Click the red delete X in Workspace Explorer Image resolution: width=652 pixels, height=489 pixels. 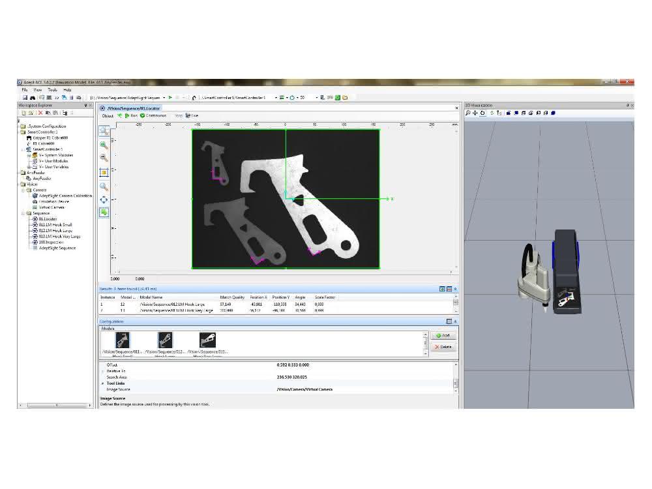coord(40,113)
